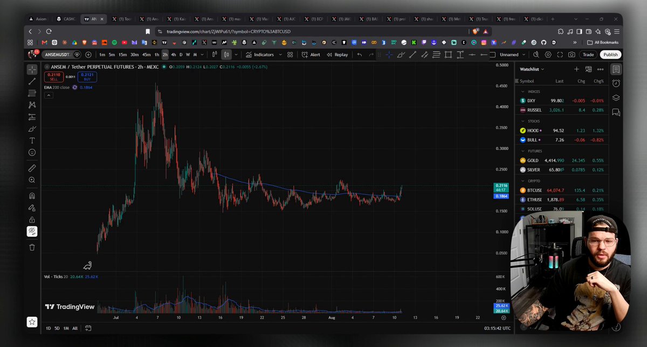Select the brush drawing tool in left sidebar
Screen dimensions: 647x347
[x=32, y=129]
